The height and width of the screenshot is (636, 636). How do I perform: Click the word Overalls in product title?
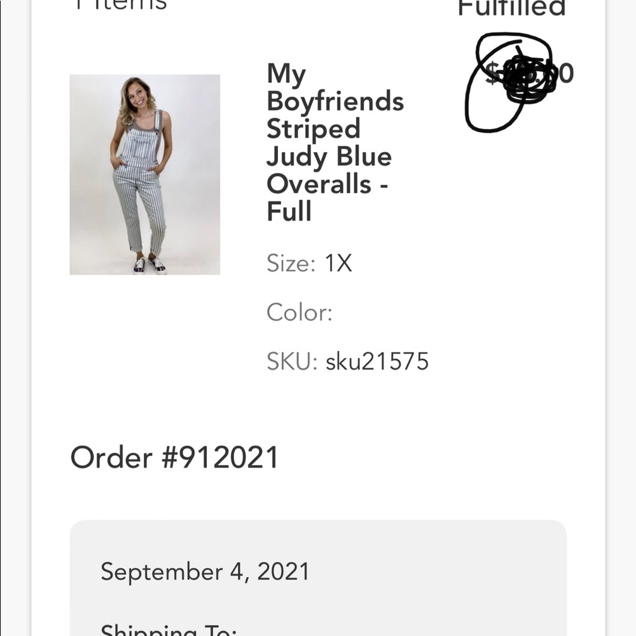click(x=319, y=184)
